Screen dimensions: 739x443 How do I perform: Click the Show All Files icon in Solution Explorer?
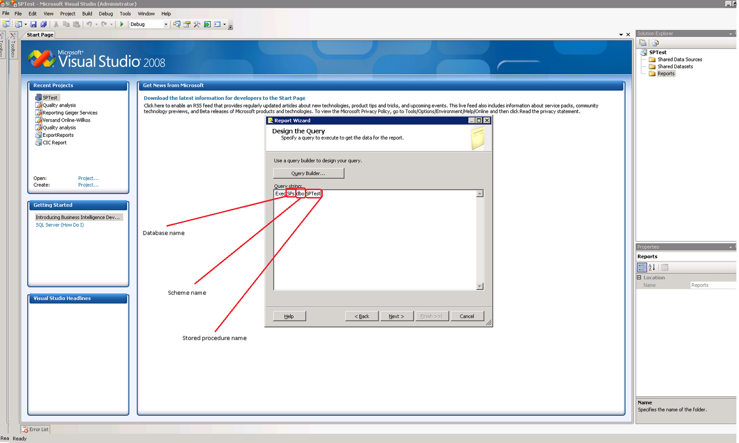[655, 43]
